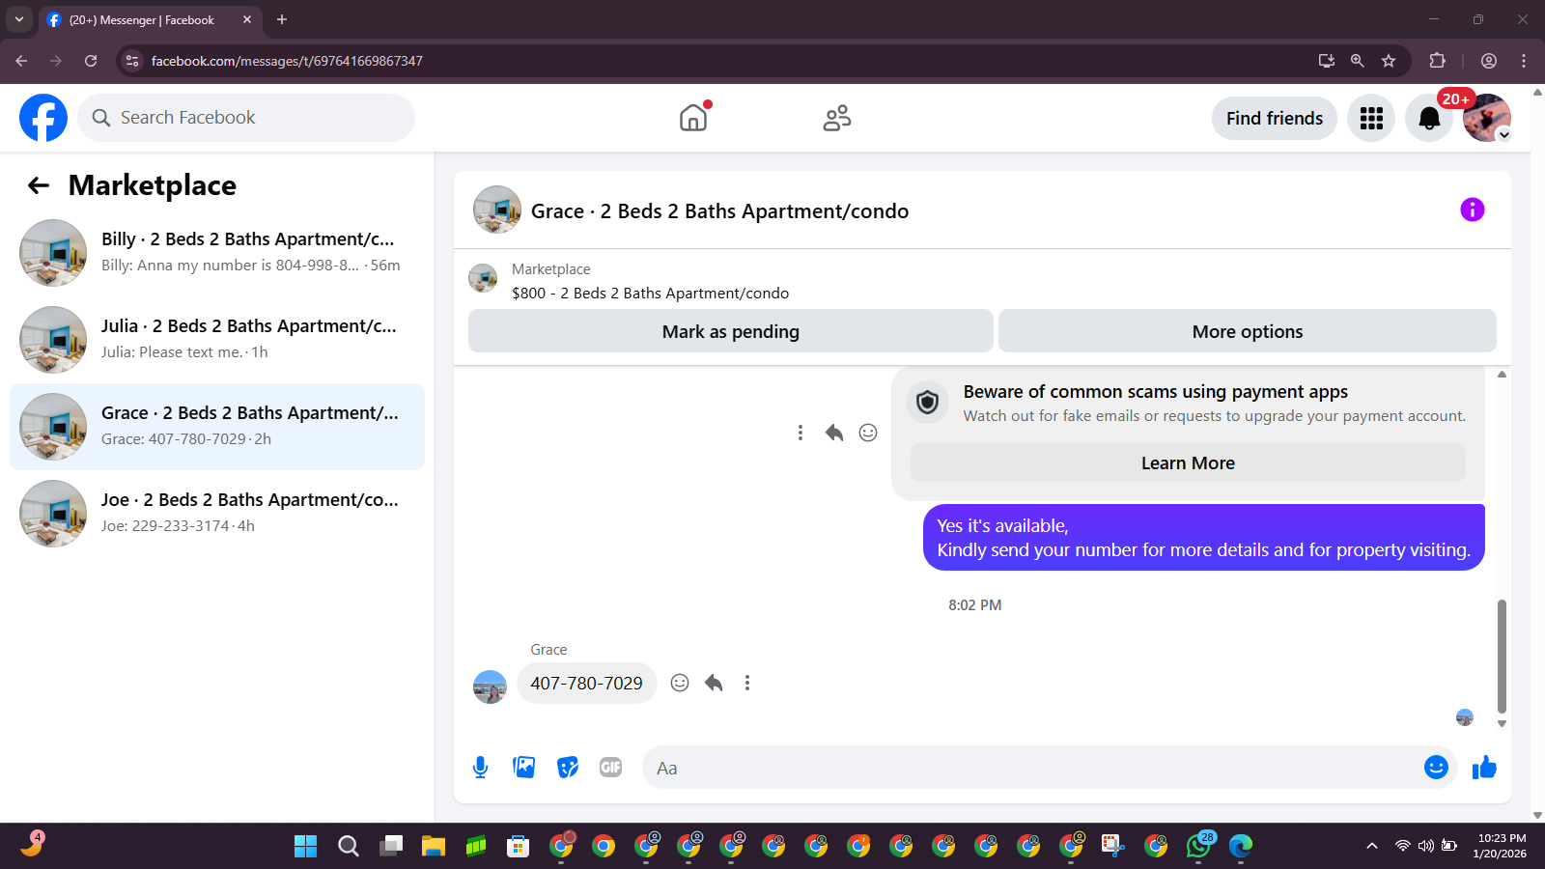Mark the listing as pending
The height and width of the screenshot is (869, 1545).
pos(731,331)
